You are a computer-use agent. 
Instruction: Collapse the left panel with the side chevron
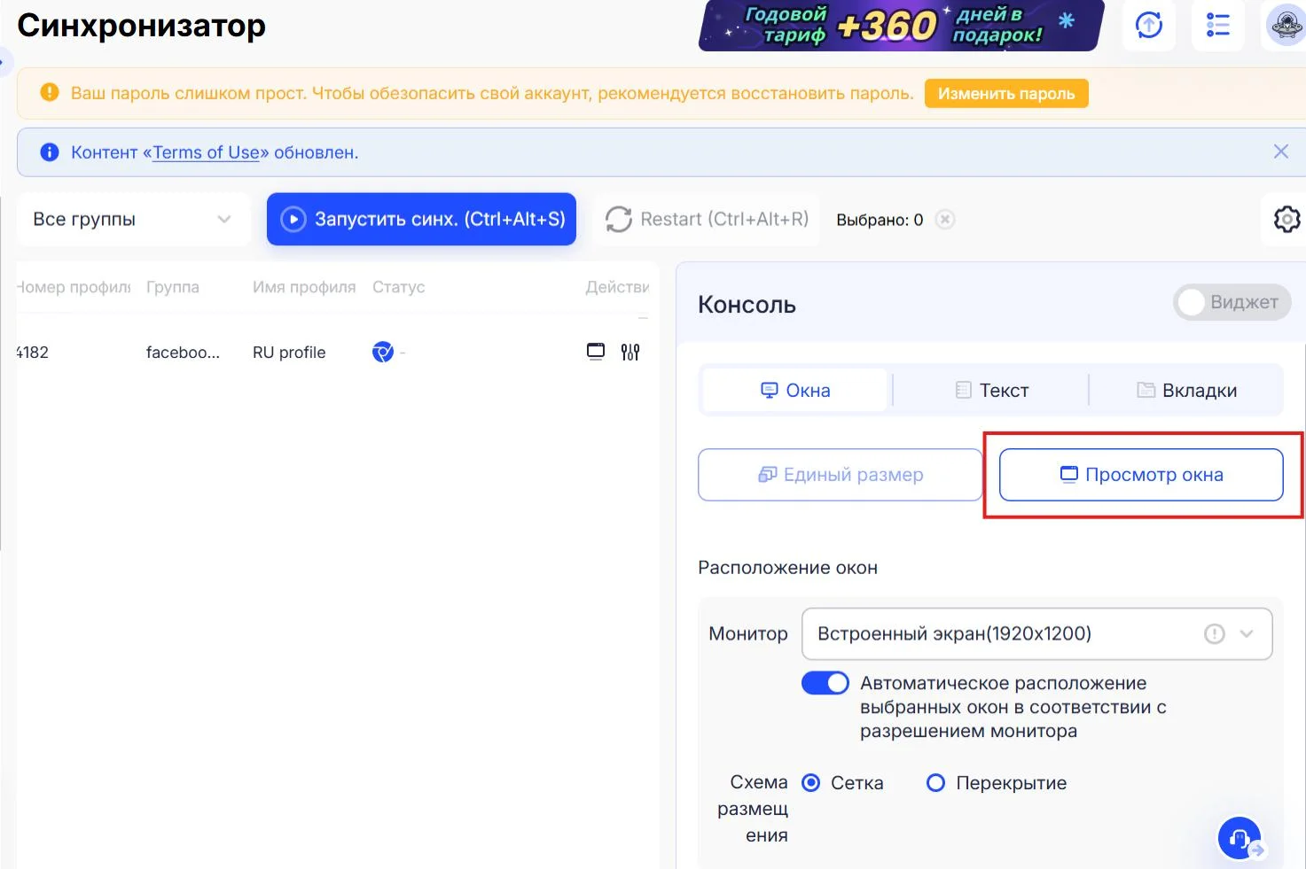[5, 63]
